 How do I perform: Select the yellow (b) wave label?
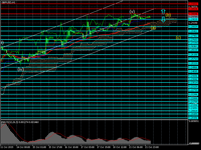click(168, 15)
